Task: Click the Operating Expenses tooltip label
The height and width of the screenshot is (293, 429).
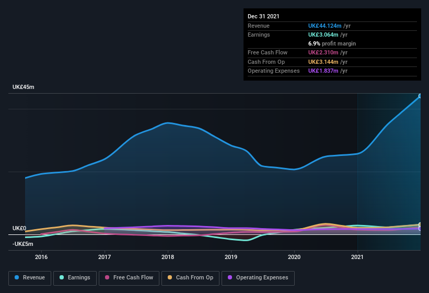Action: (x=274, y=71)
